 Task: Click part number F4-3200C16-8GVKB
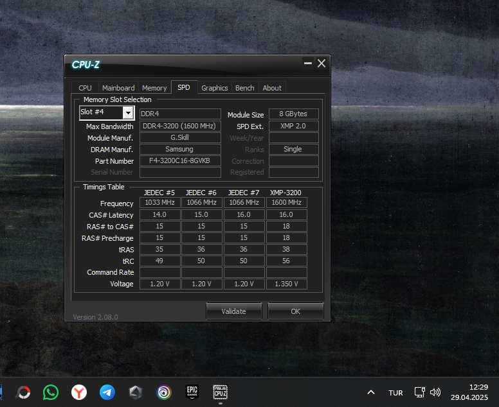click(x=180, y=160)
